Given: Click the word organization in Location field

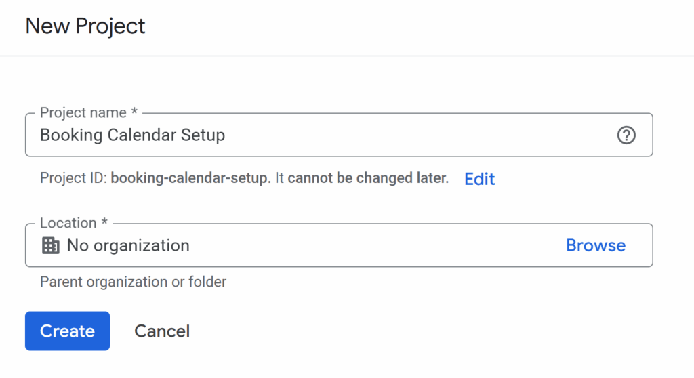Looking at the screenshot, I should point(141,245).
